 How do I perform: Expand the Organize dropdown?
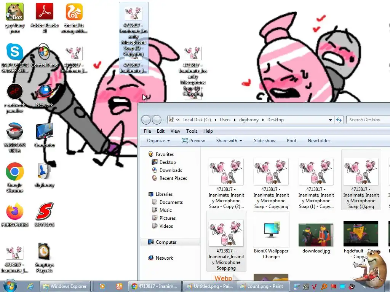click(158, 141)
